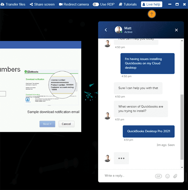This screenshot has height=190, width=188.
Task: Click Matt's avatar beside the 4:51 pm message
Action: pyautogui.click(x=108, y=116)
